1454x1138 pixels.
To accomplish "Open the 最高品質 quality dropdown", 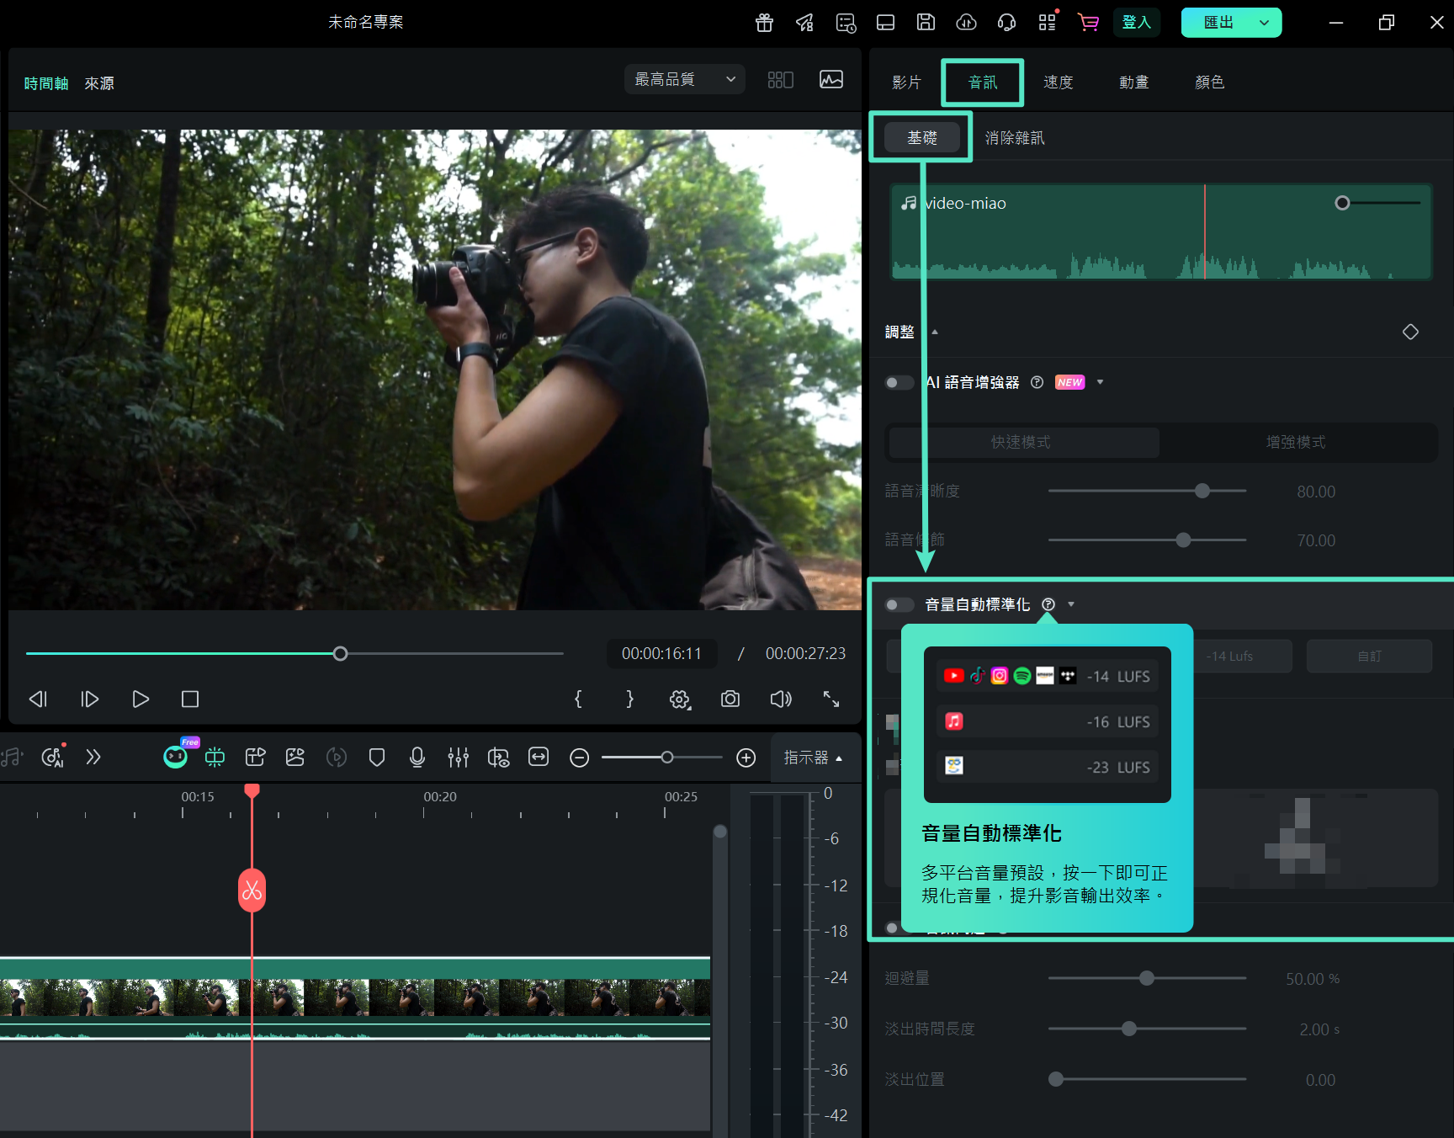I will 685,80.
